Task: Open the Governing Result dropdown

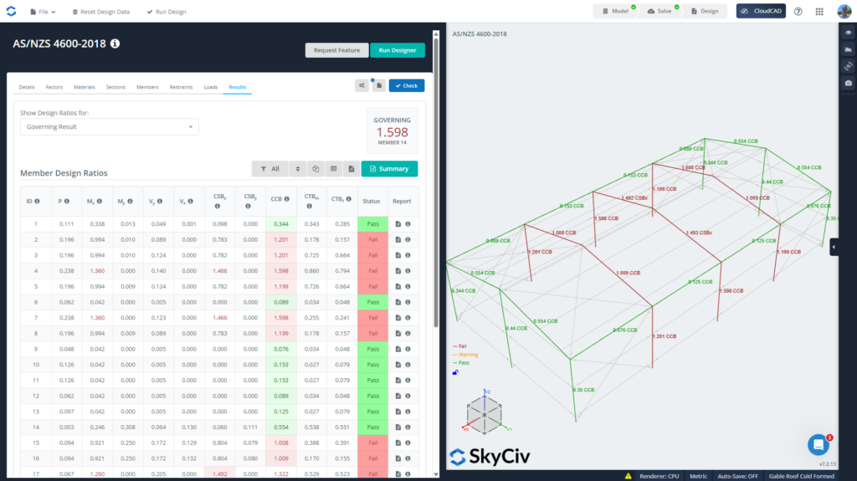Action: [x=110, y=127]
